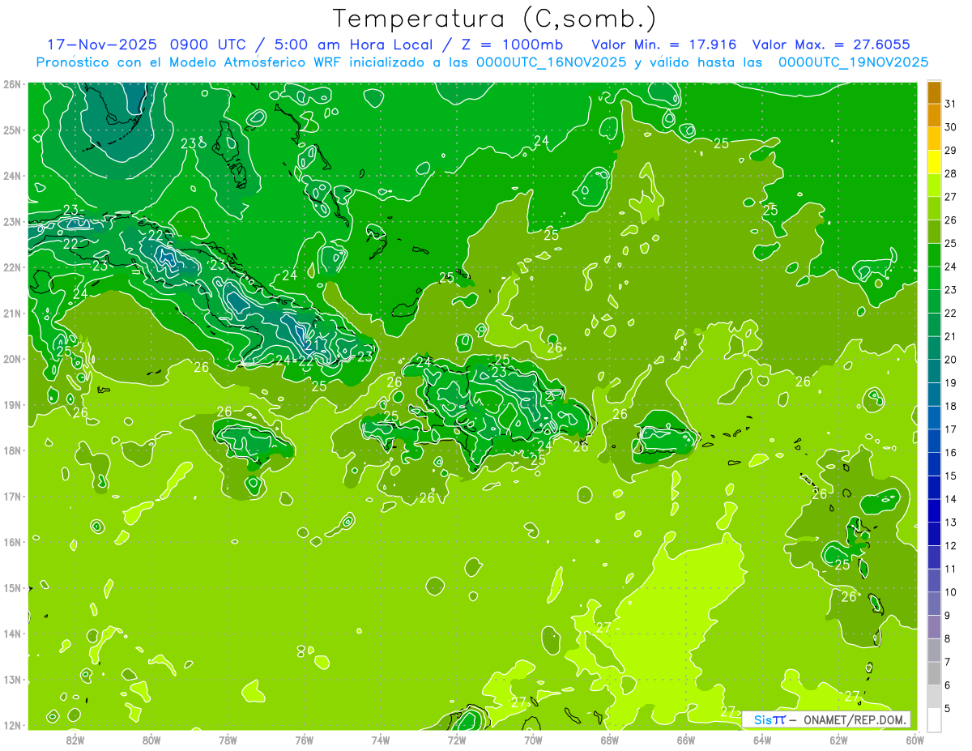Viewport: 972px width, 751px height.
Task: Click the 78W longitude label
Action: pyautogui.click(x=228, y=740)
